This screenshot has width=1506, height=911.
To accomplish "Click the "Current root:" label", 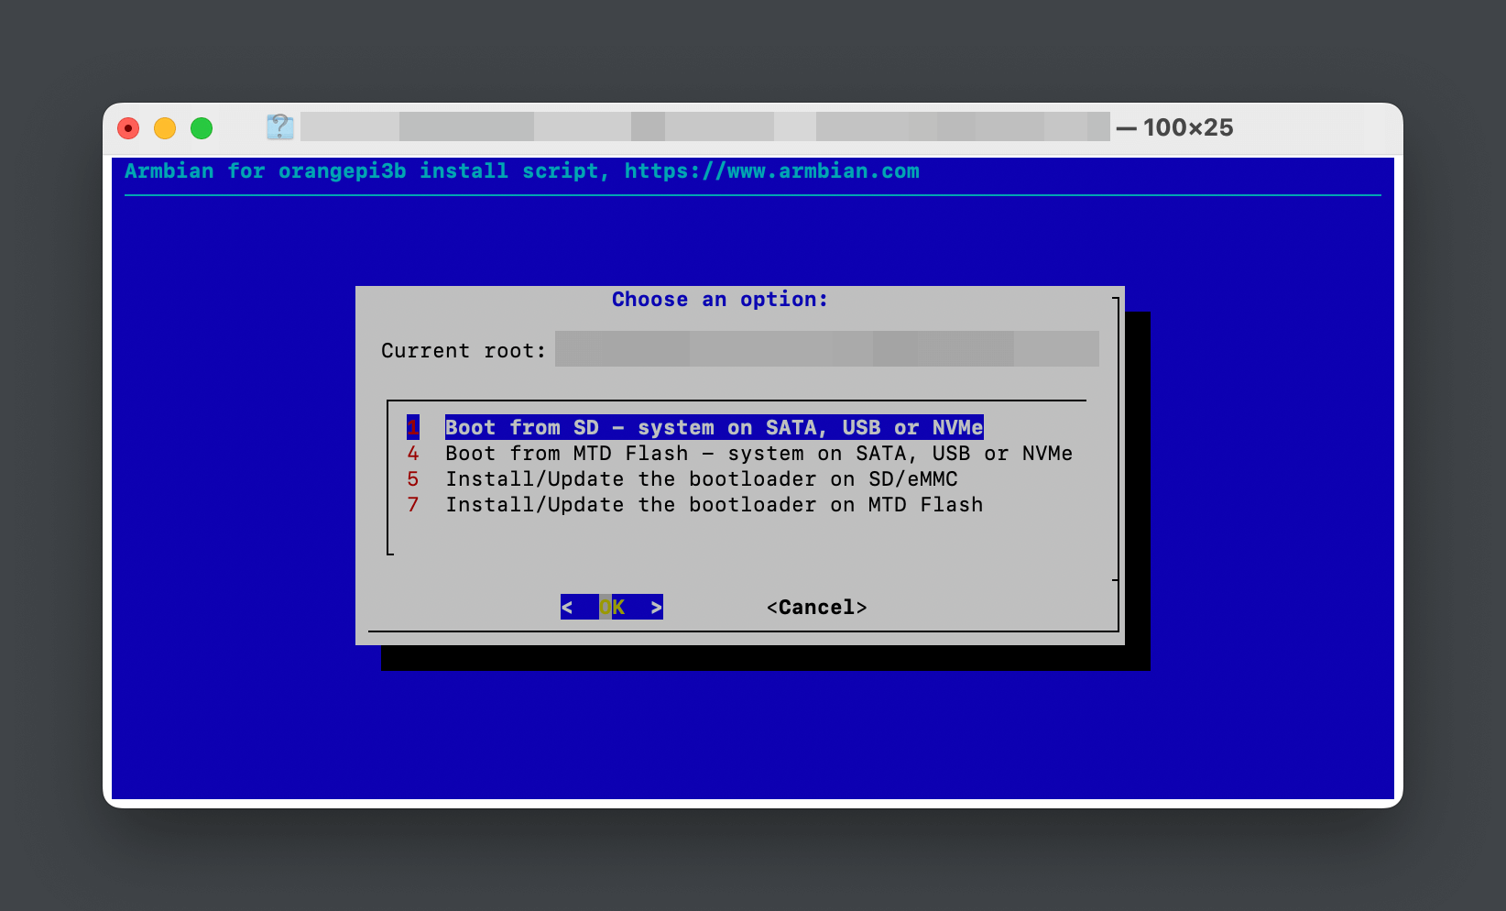I will click(x=463, y=351).
